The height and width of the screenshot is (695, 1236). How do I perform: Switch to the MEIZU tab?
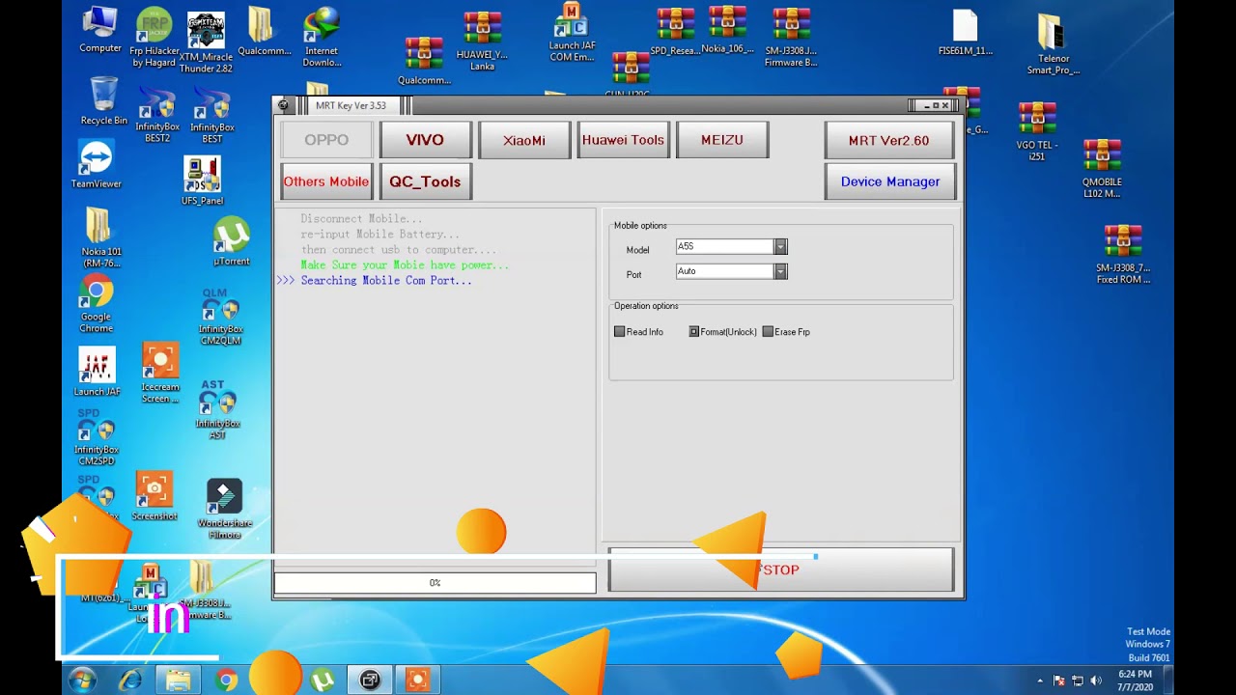(722, 140)
